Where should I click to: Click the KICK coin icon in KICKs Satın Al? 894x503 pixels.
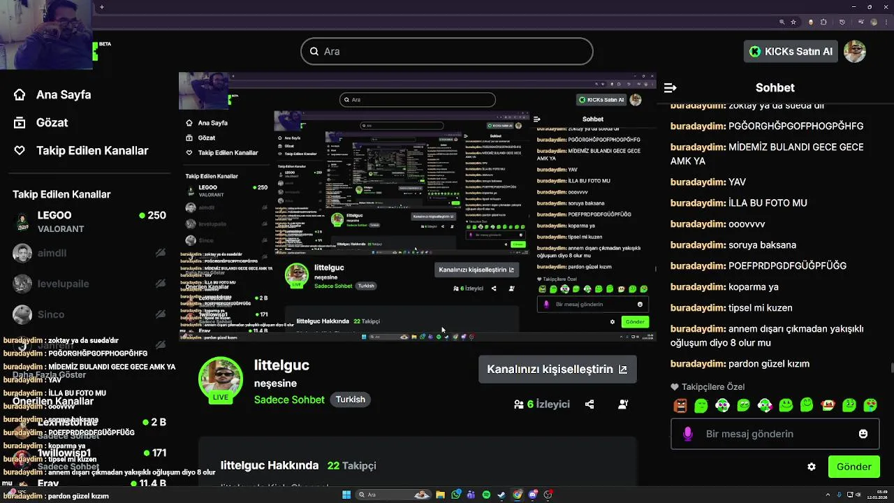(x=755, y=51)
